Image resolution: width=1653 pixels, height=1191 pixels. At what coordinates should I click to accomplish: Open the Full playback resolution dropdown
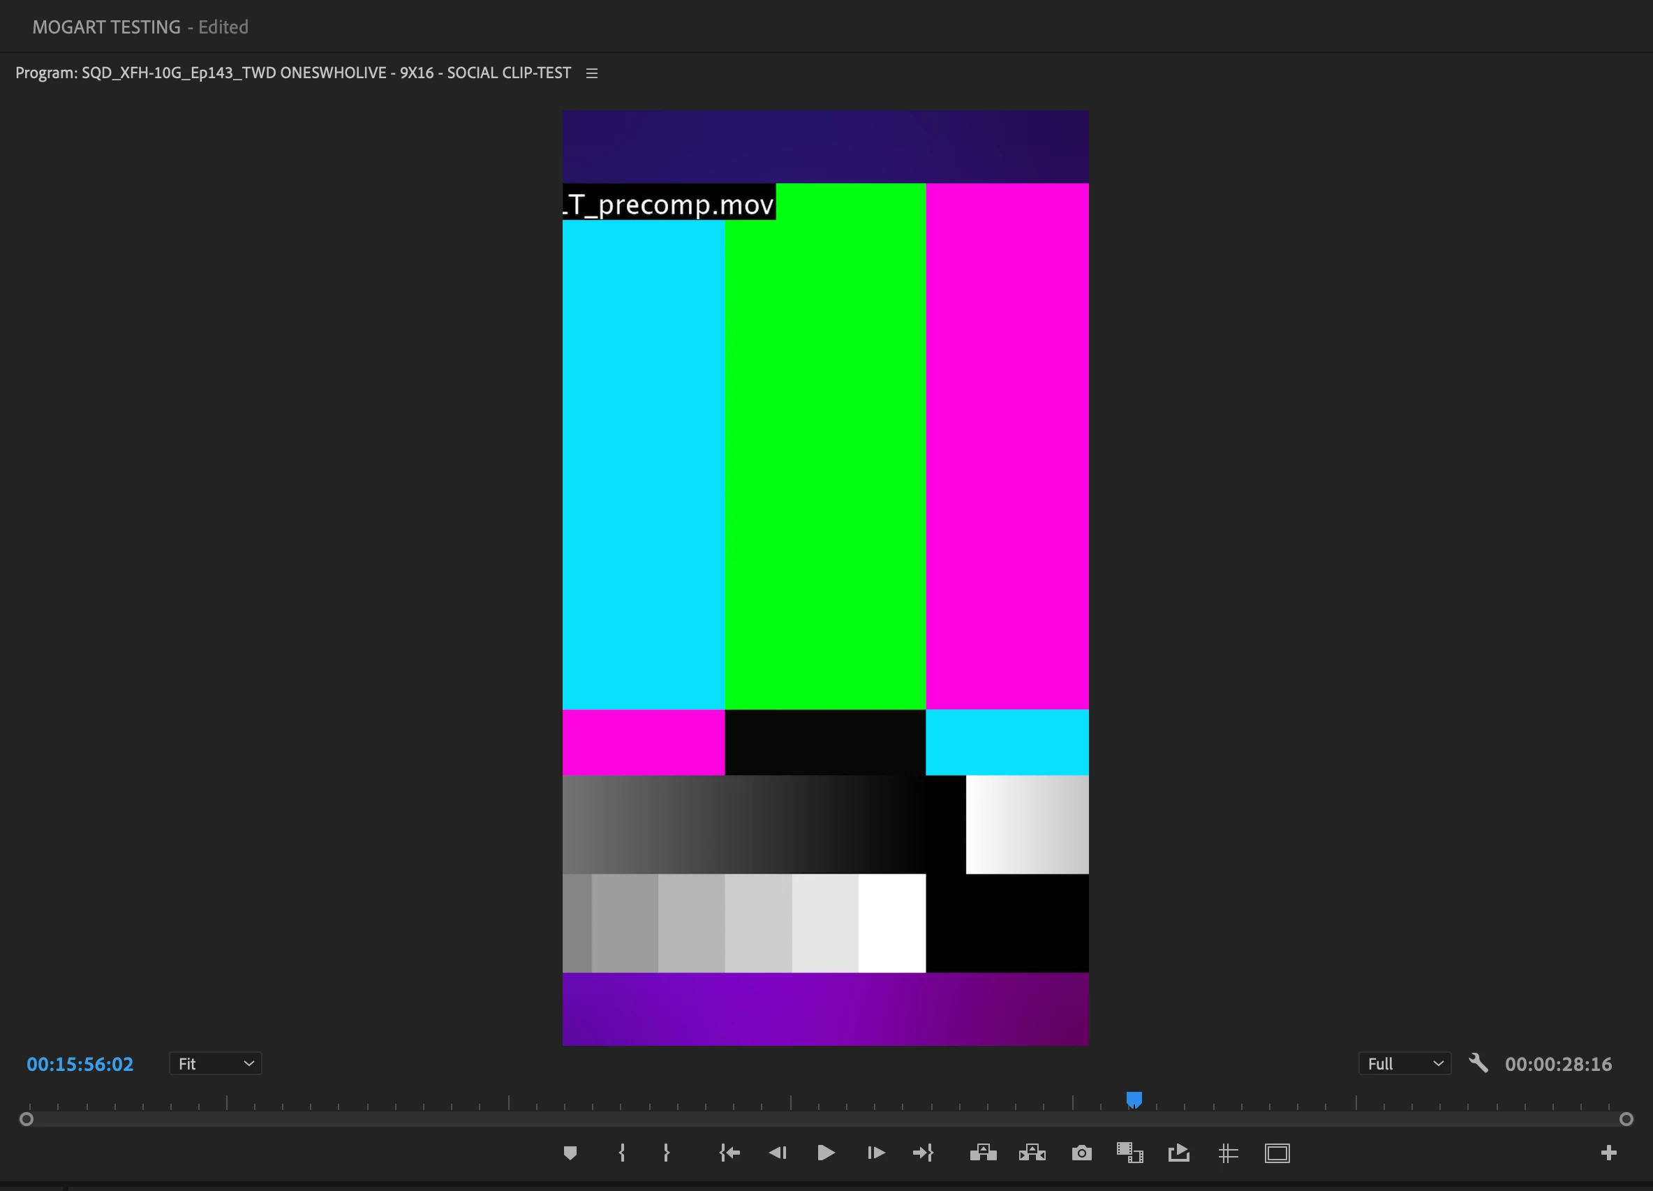(x=1404, y=1063)
